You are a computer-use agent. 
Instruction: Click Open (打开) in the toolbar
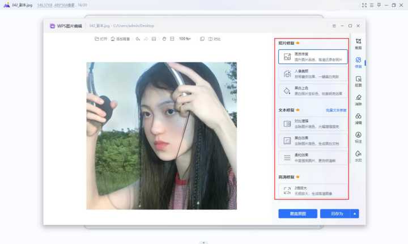(101, 39)
